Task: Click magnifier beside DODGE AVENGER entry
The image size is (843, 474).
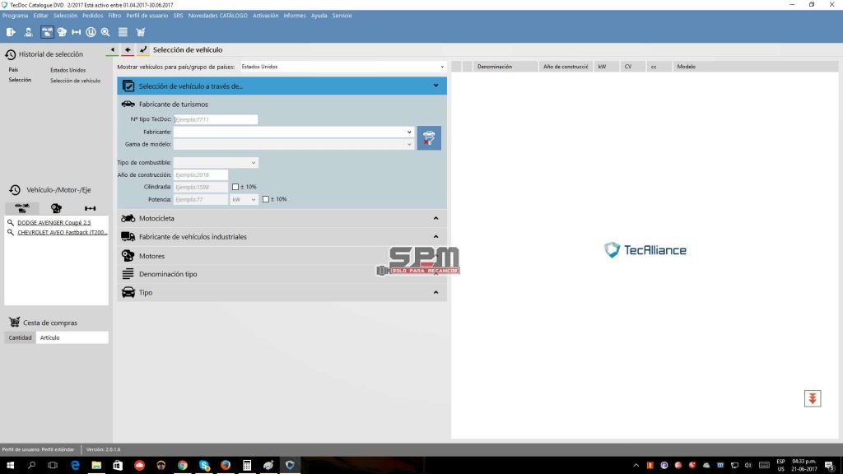Action: coord(10,222)
